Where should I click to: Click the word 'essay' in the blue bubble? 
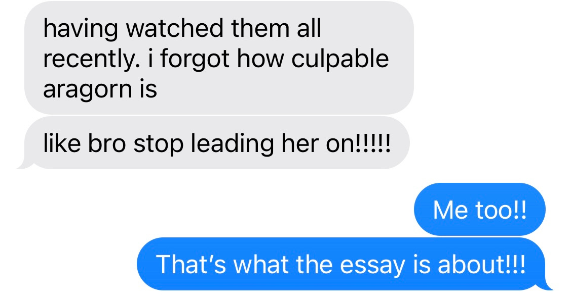point(372,265)
